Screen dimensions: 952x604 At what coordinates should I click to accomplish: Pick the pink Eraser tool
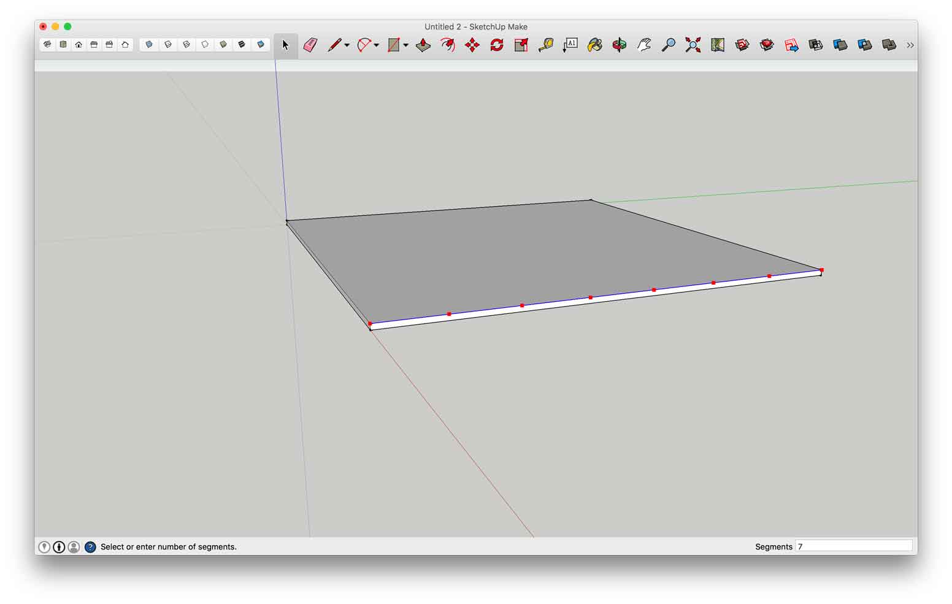tap(310, 45)
